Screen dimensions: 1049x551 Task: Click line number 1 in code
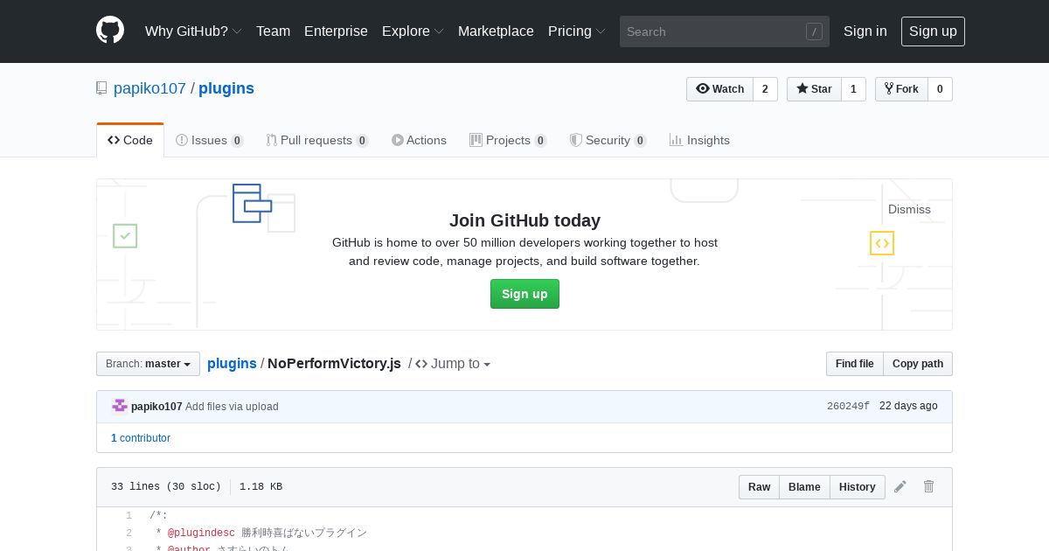(129, 516)
